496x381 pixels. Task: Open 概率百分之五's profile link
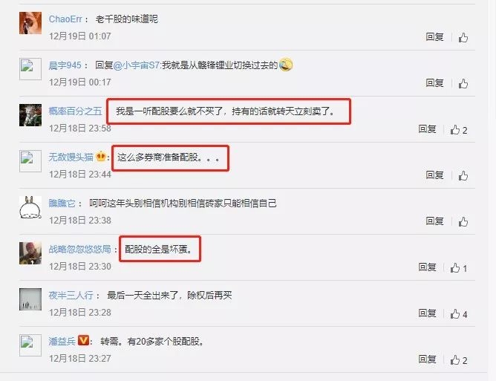click(x=75, y=111)
